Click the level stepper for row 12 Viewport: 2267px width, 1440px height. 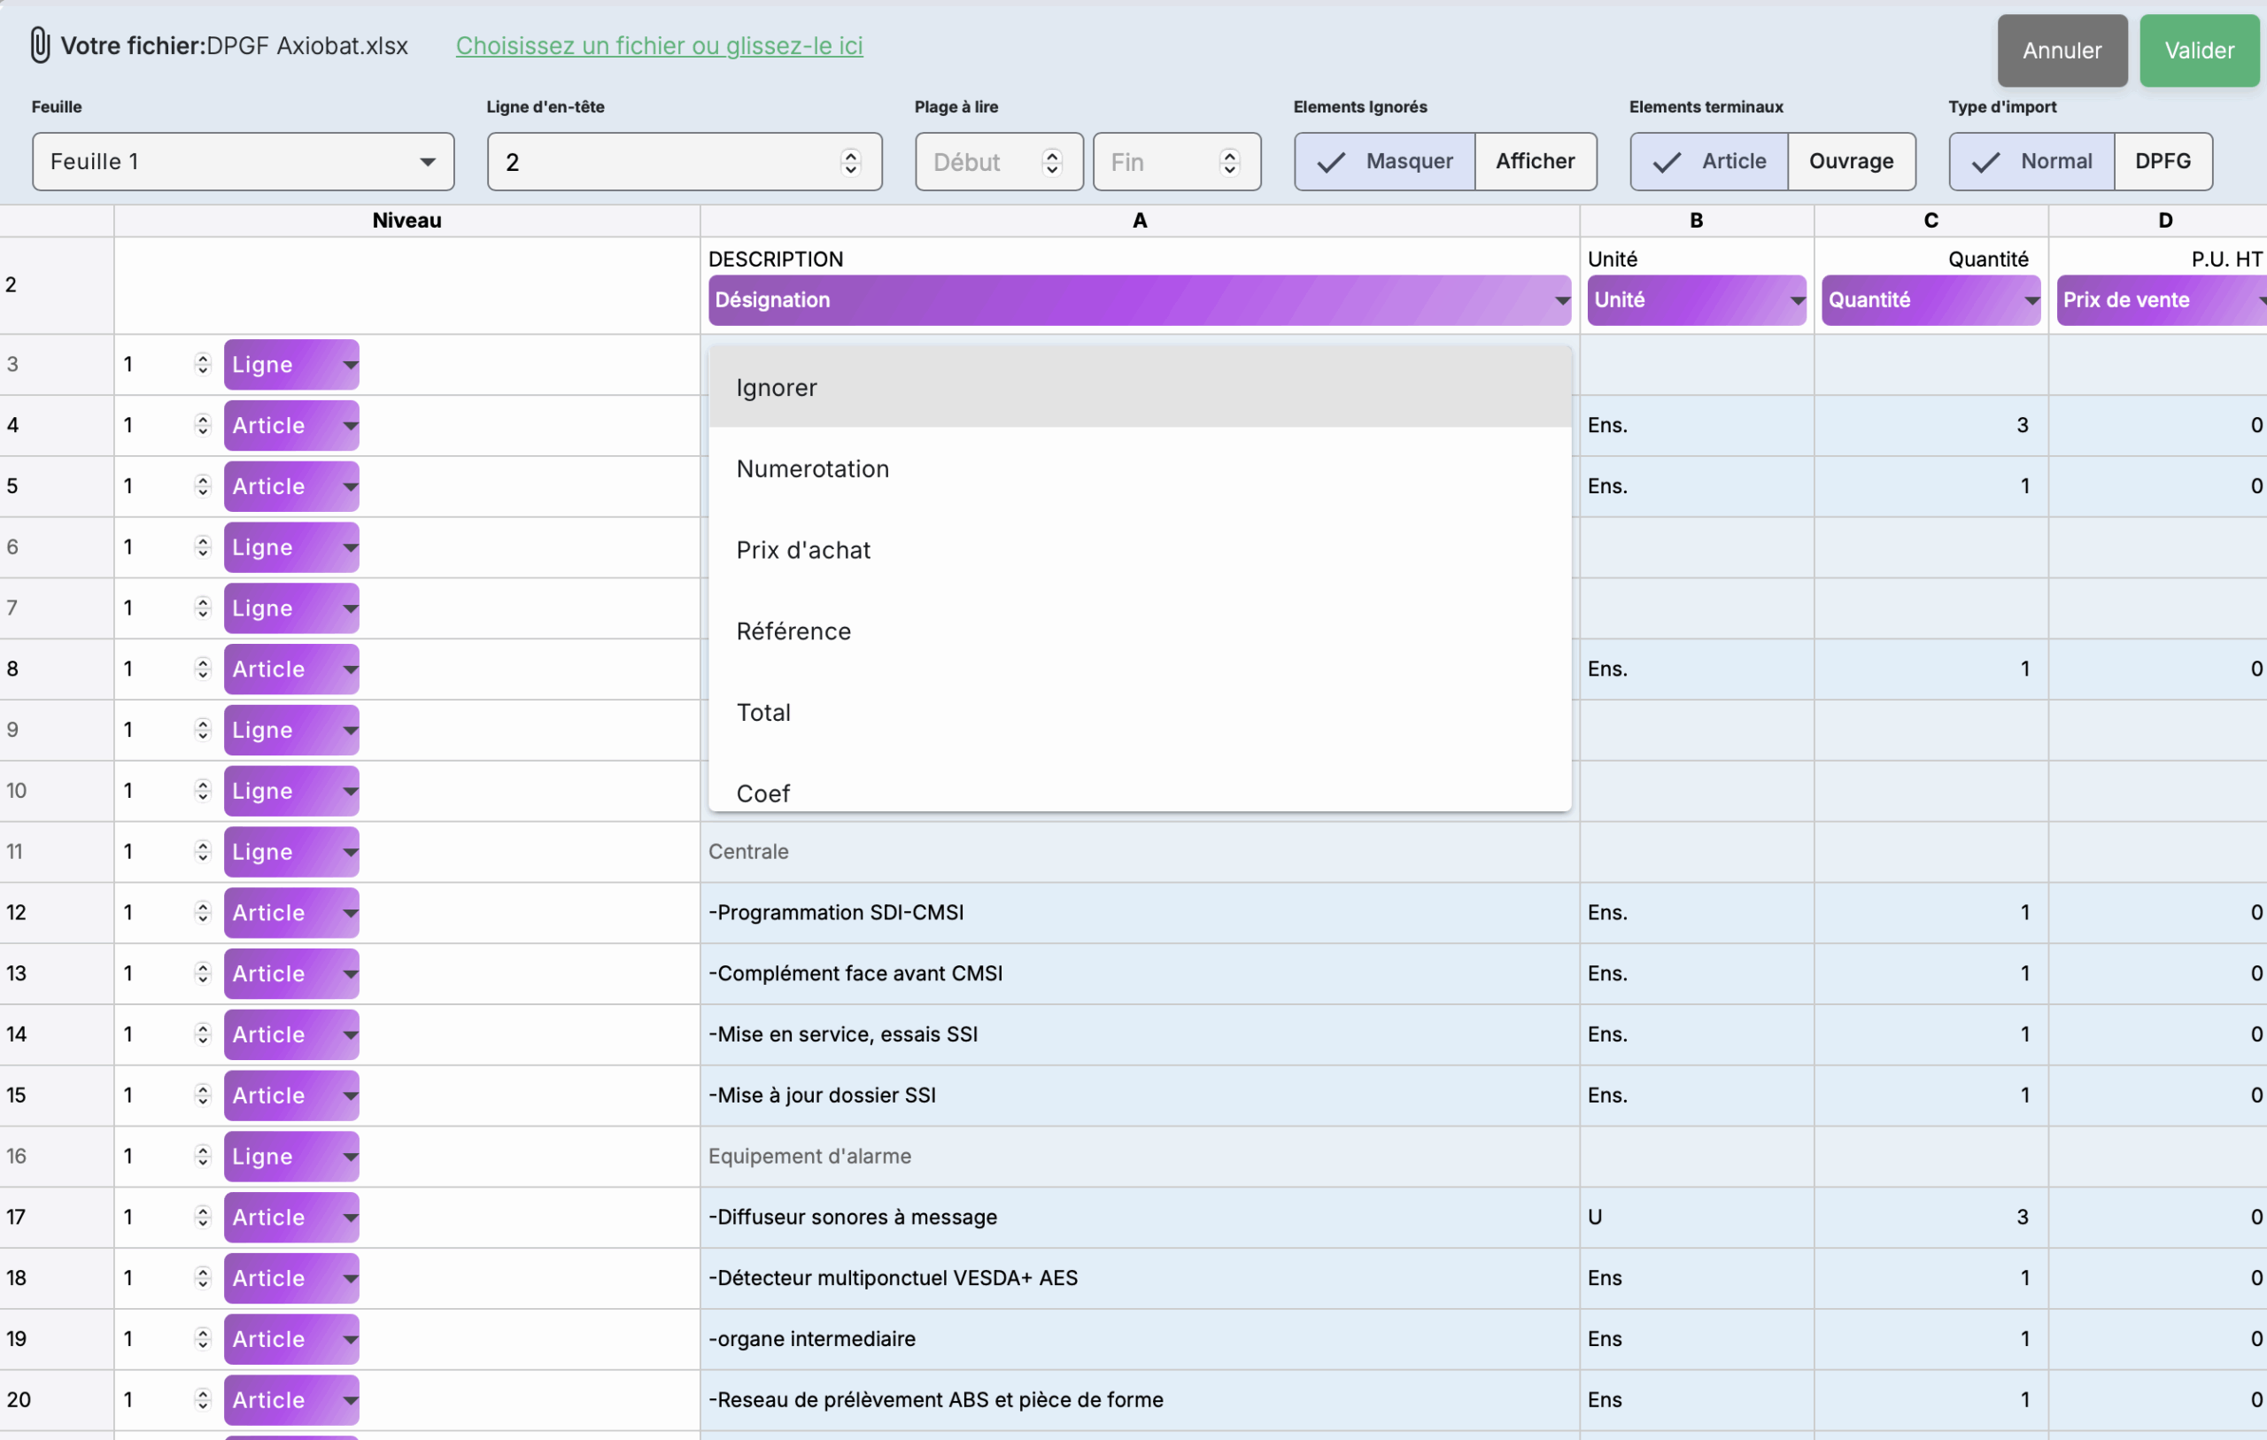203,911
